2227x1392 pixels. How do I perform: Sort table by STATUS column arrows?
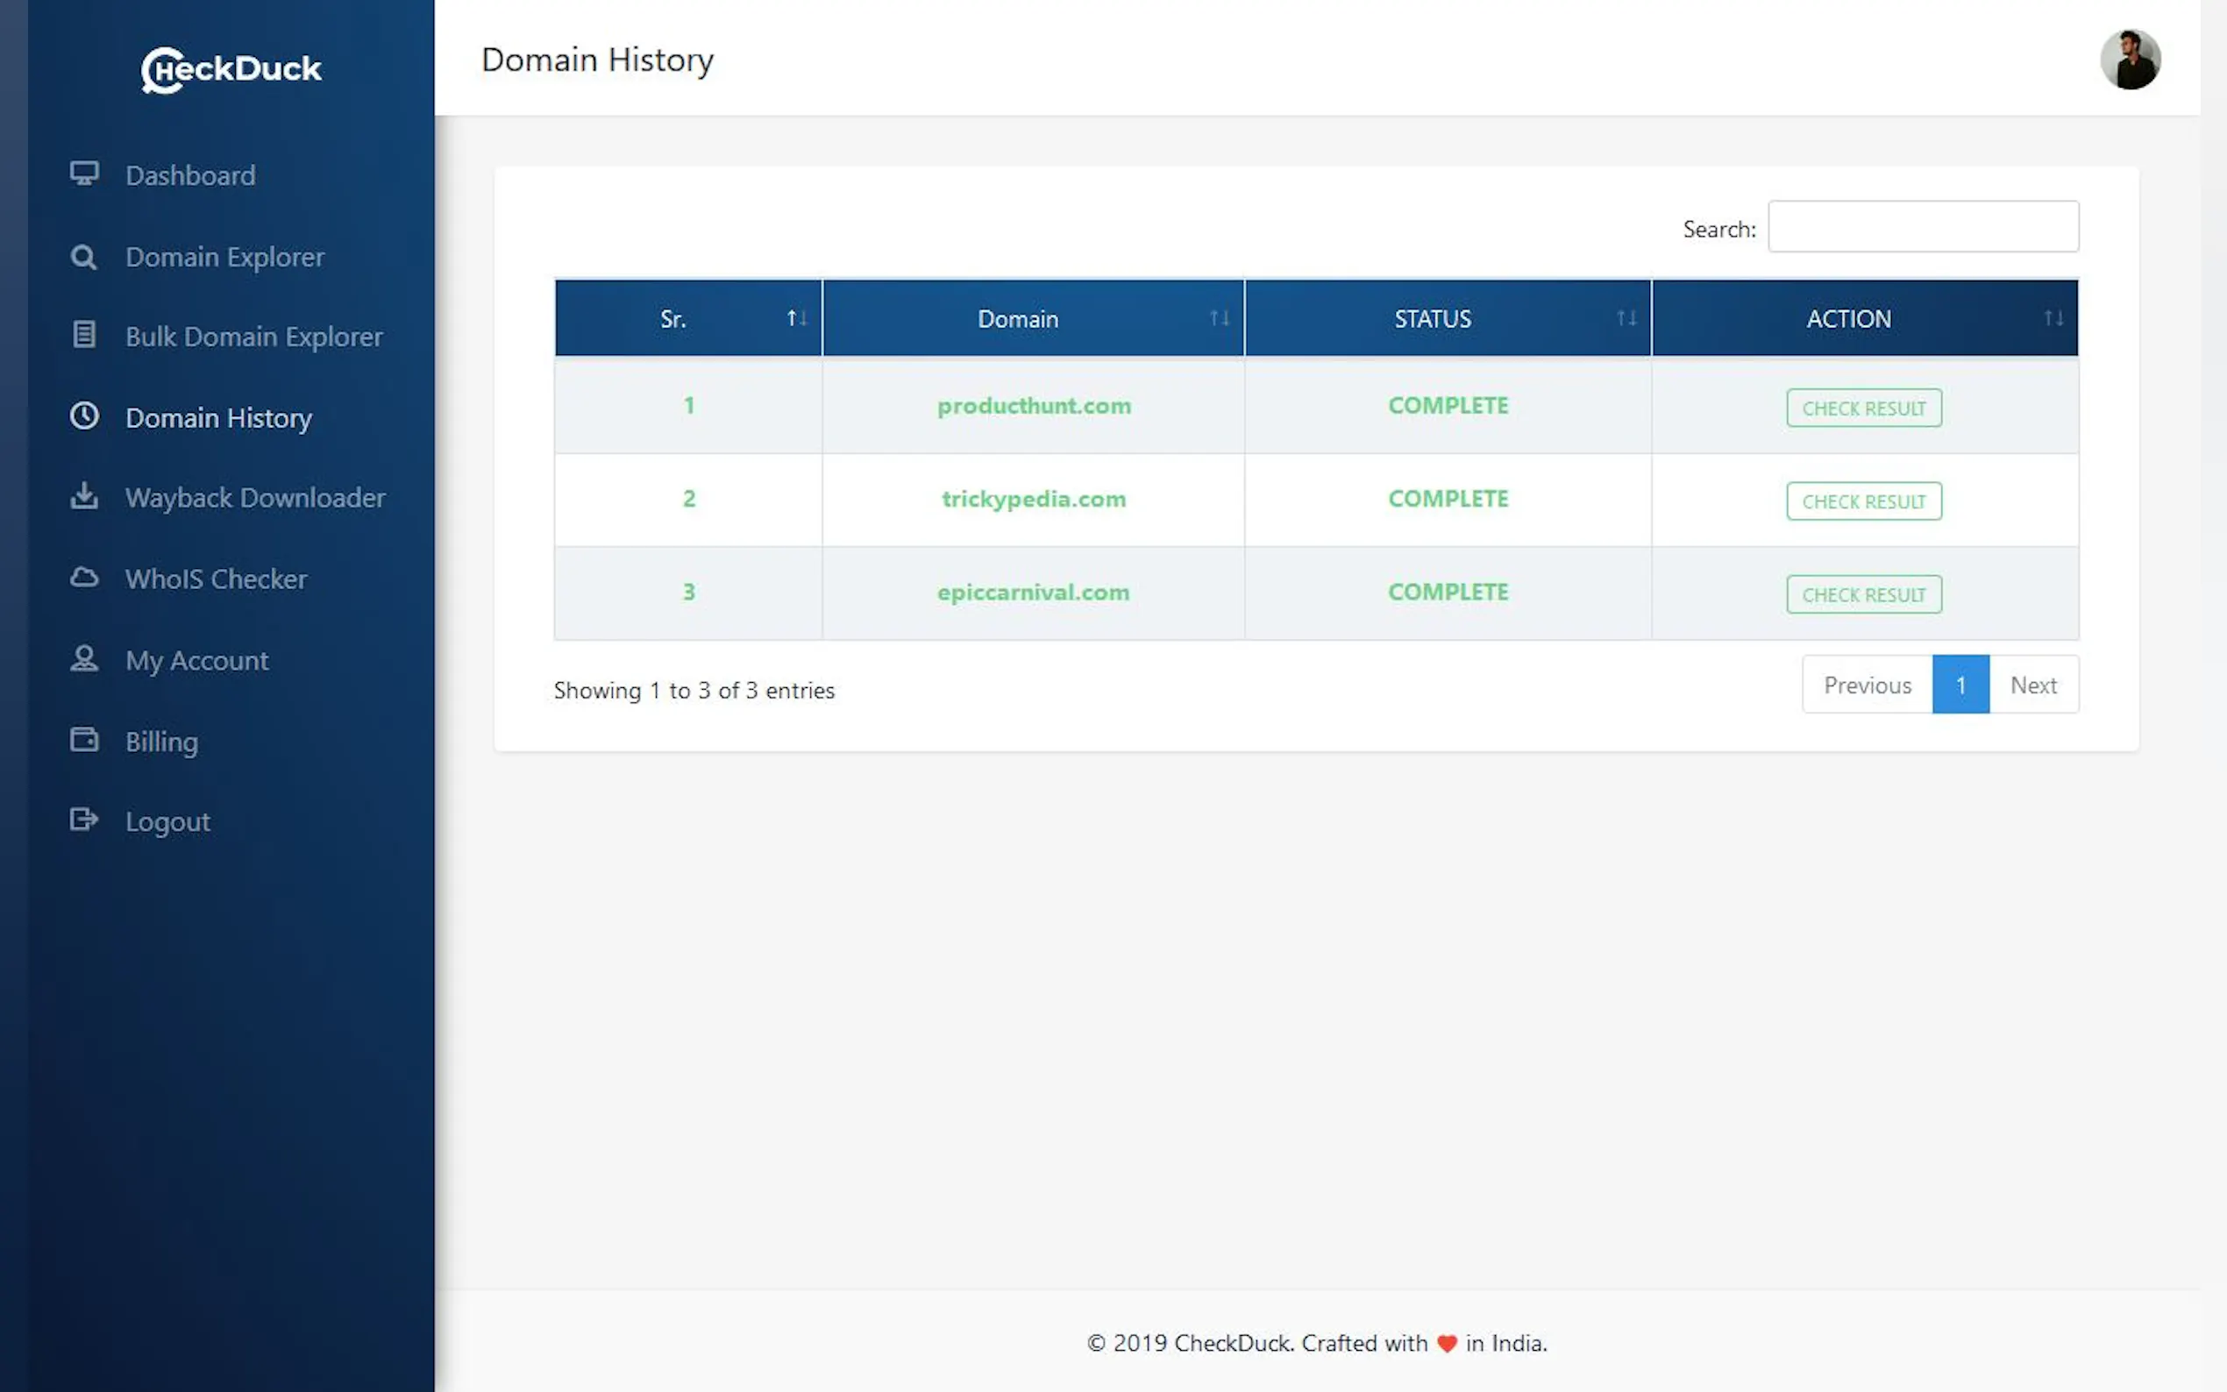coord(1626,318)
